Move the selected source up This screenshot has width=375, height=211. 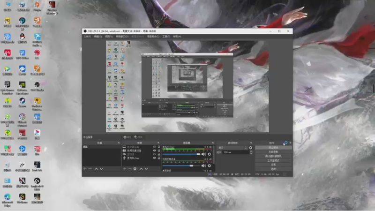point(141,169)
